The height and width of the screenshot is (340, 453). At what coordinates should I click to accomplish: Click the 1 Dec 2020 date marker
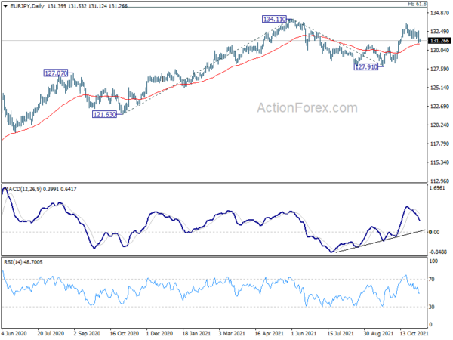click(x=159, y=333)
